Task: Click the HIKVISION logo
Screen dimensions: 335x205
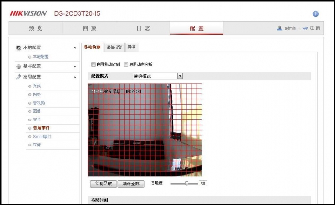Action: (28, 13)
